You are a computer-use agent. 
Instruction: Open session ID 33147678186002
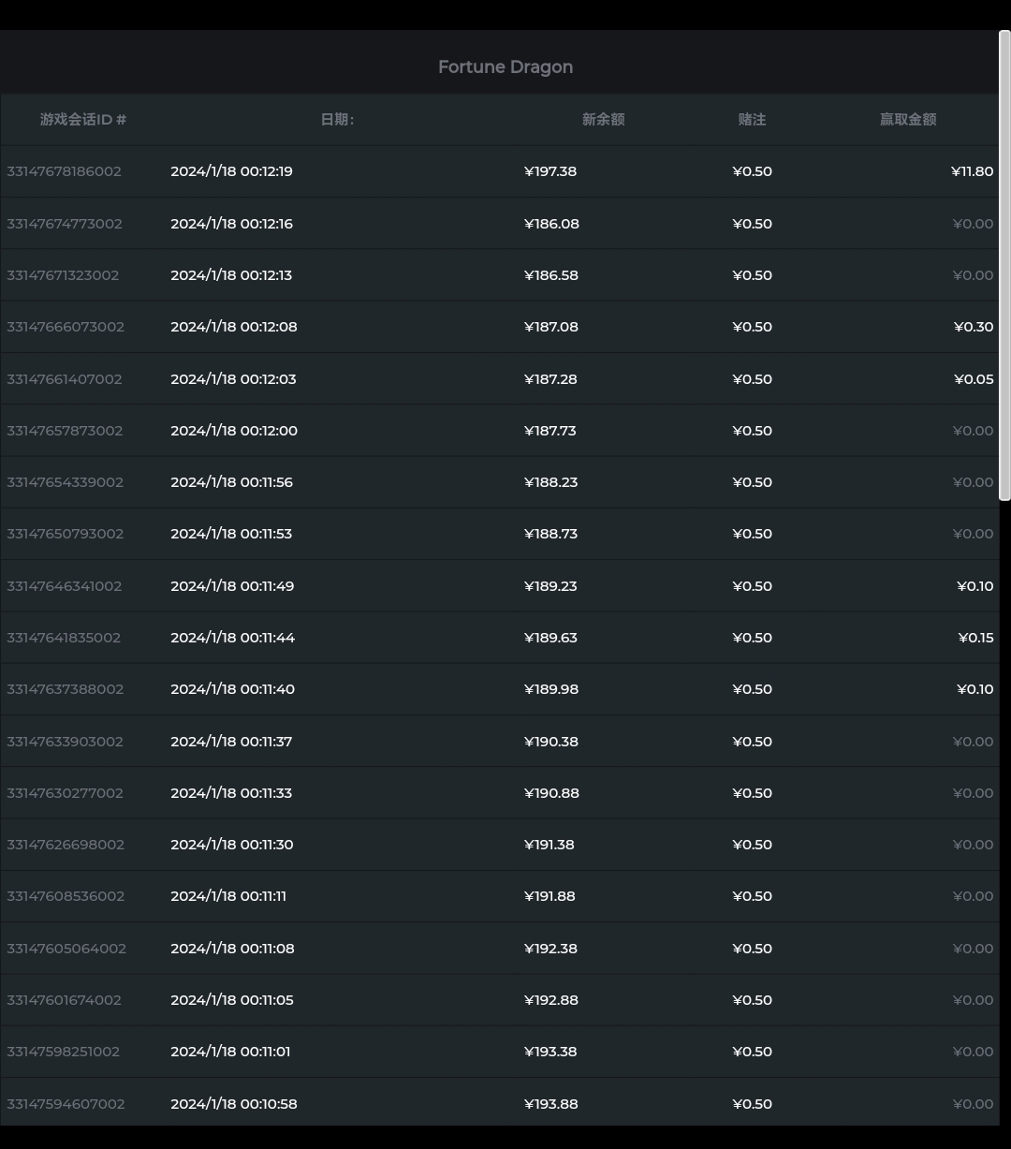[65, 171]
